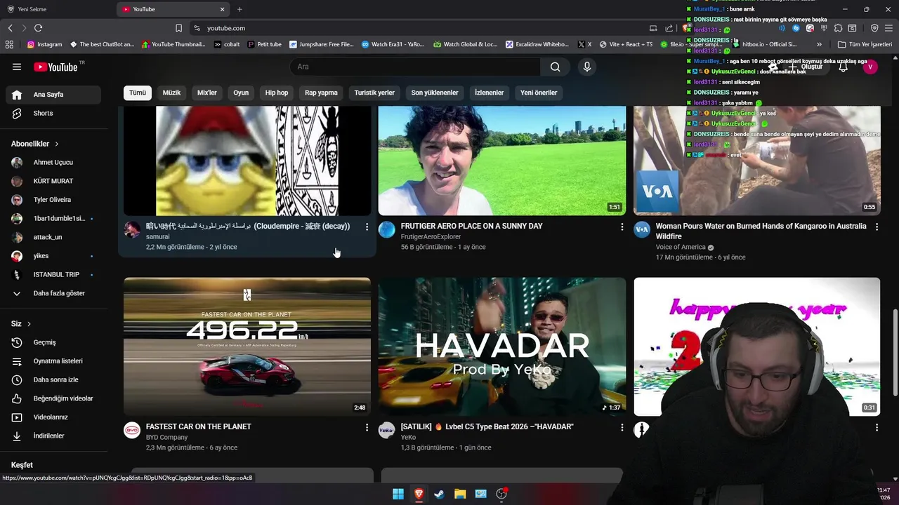899x505 pixels.
Task: Select the Tümü filter chip
Action: pos(138,93)
